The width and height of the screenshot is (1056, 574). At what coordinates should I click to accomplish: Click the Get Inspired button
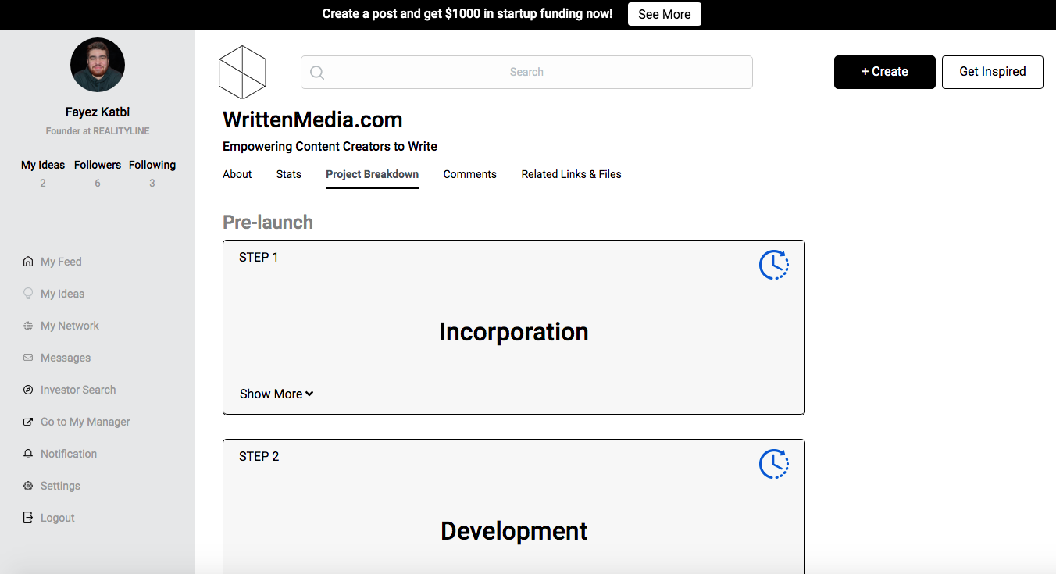tap(993, 72)
